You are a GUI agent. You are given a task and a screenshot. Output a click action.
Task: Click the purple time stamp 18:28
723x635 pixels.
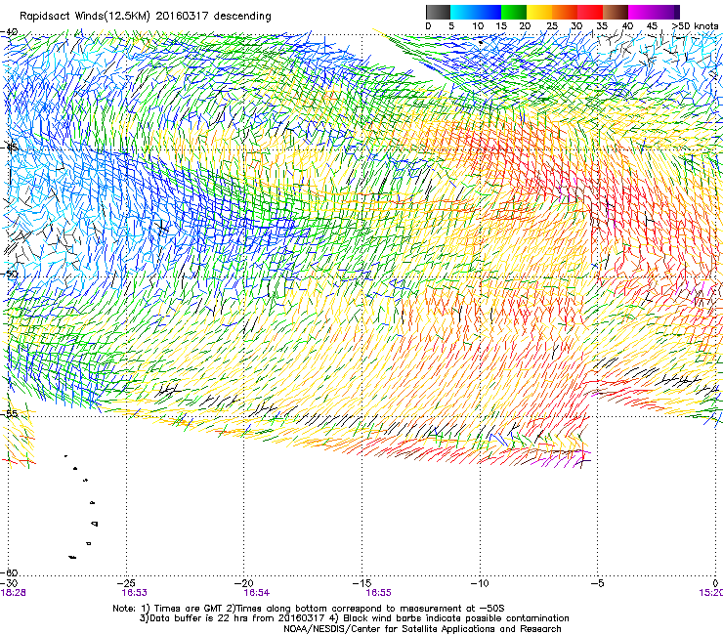pos(14,593)
